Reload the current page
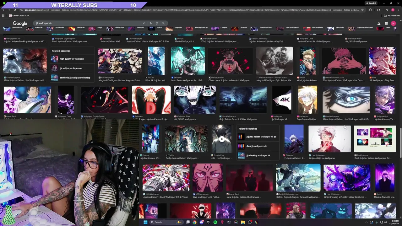402x226 pixels. click(x=15, y=10)
